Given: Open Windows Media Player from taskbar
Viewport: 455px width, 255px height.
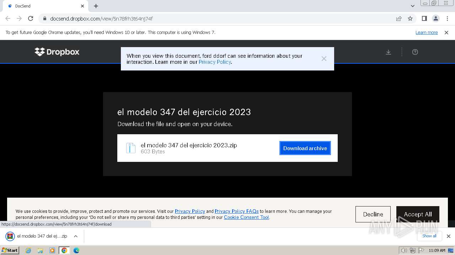Looking at the screenshot, I should [52, 250].
